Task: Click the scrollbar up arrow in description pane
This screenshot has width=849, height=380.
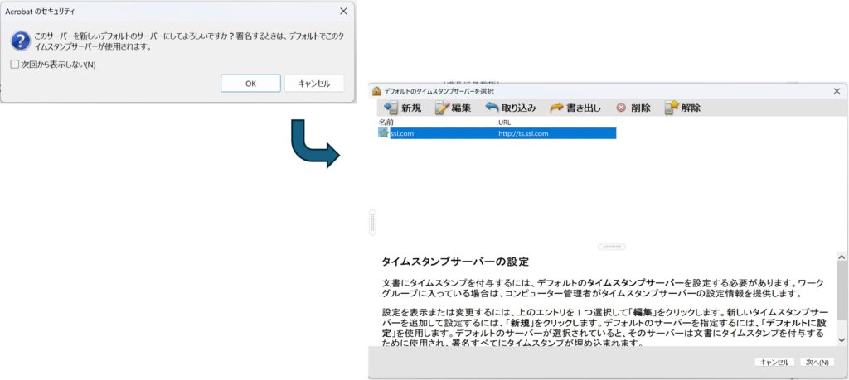Action: [x=842, y=257]
